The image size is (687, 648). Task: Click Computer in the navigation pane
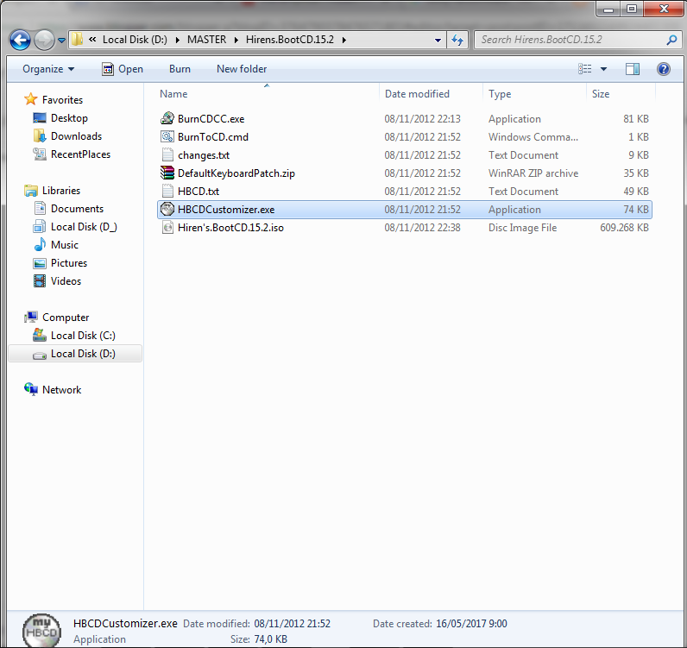[x=66, y=318]
